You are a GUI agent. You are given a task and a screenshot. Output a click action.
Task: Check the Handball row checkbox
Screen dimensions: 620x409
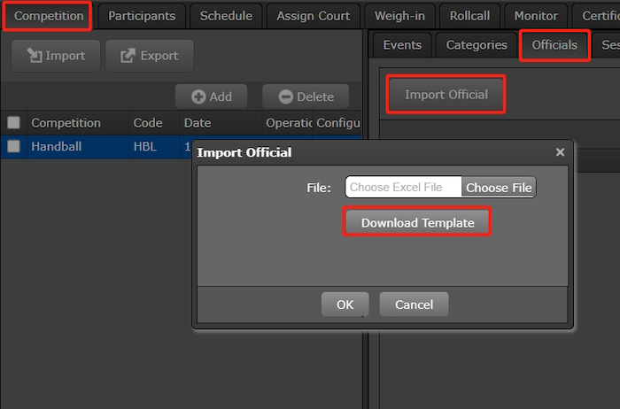click(x=13, y=147)
